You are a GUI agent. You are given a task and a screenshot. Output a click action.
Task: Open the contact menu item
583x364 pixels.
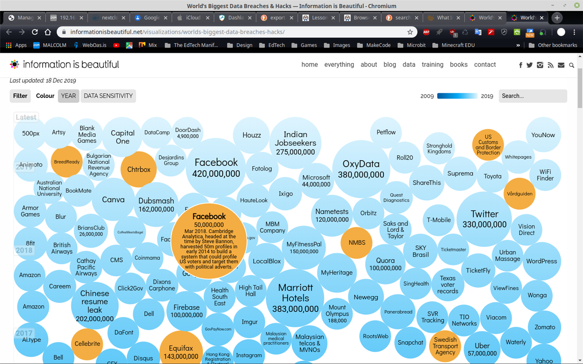coord(485,65)
